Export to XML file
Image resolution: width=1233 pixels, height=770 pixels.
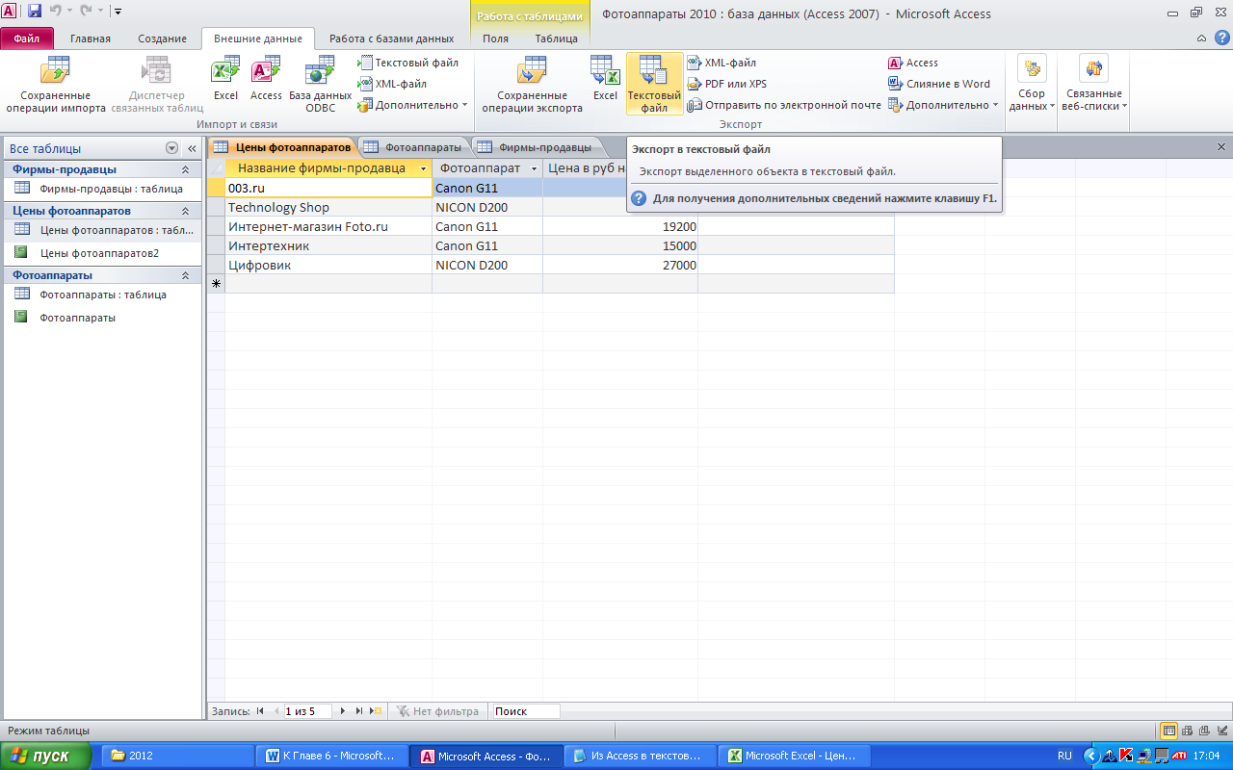pos(722,63)
